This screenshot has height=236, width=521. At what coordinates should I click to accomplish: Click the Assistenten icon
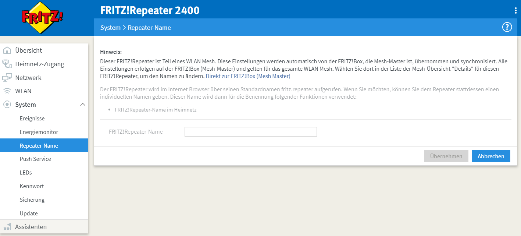coord(7,227)
